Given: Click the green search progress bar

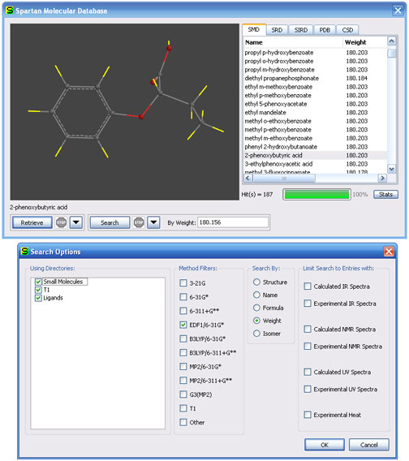Looking at the screenshot, I should tap(316, 194).
